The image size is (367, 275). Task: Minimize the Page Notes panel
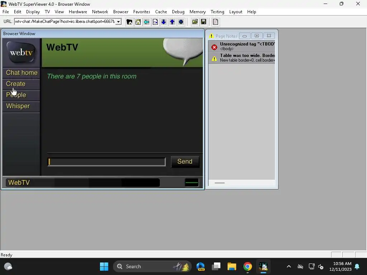[x=244, y=36]
